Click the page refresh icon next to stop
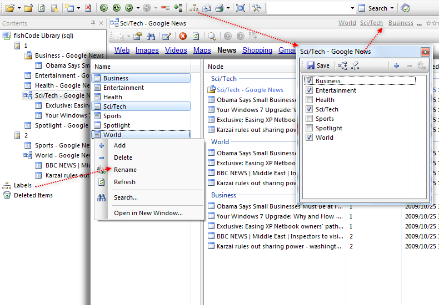The height and width of the screenshot is (305, 439). coord(196,36)
